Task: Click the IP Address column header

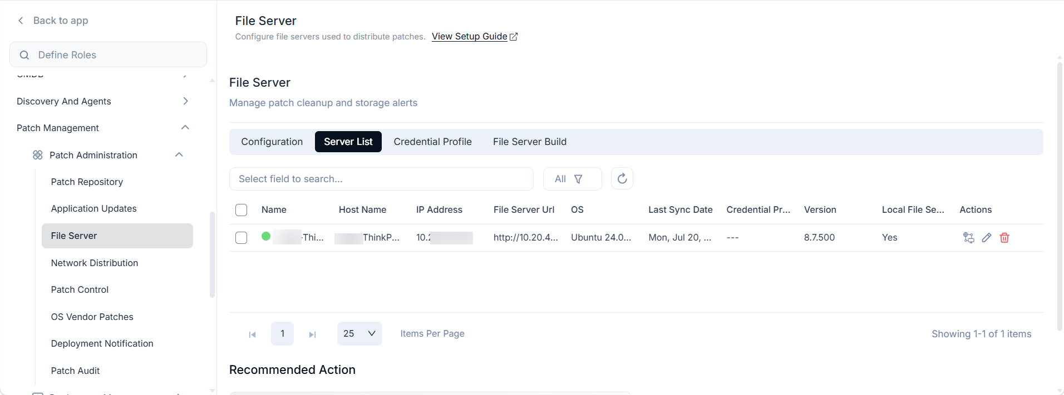Action: pos(439,209)
